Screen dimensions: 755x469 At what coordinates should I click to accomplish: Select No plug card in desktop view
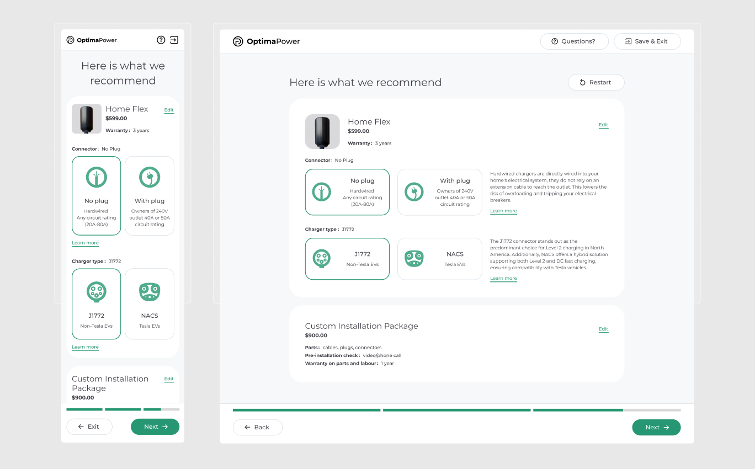pos(347,192)
